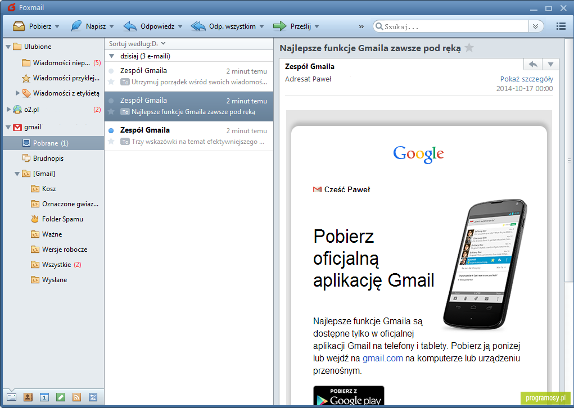Viewport: 574px width, 408px height.
Task: Click the sender name Zespół Gmaila in header
Action: click(x=309, y=66)
